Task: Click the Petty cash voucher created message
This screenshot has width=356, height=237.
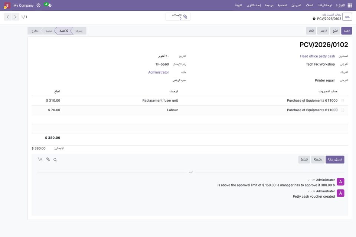Action: point(314,197)
